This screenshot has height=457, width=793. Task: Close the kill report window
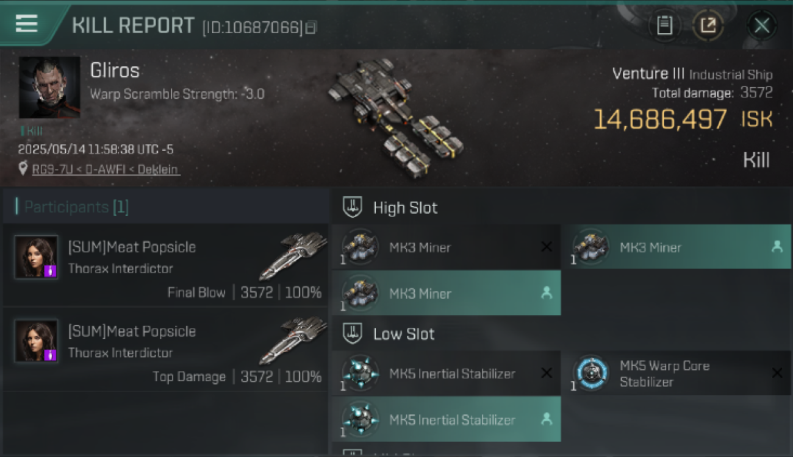tap(761, 26)
